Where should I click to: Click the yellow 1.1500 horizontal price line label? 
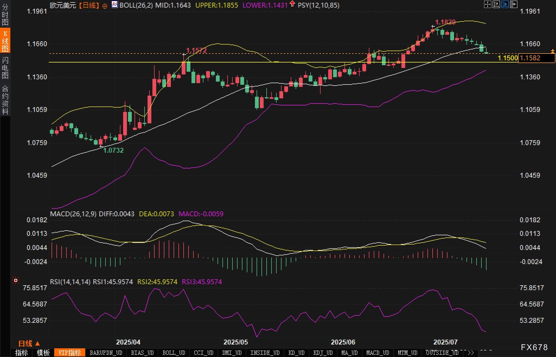pos(508,58)
